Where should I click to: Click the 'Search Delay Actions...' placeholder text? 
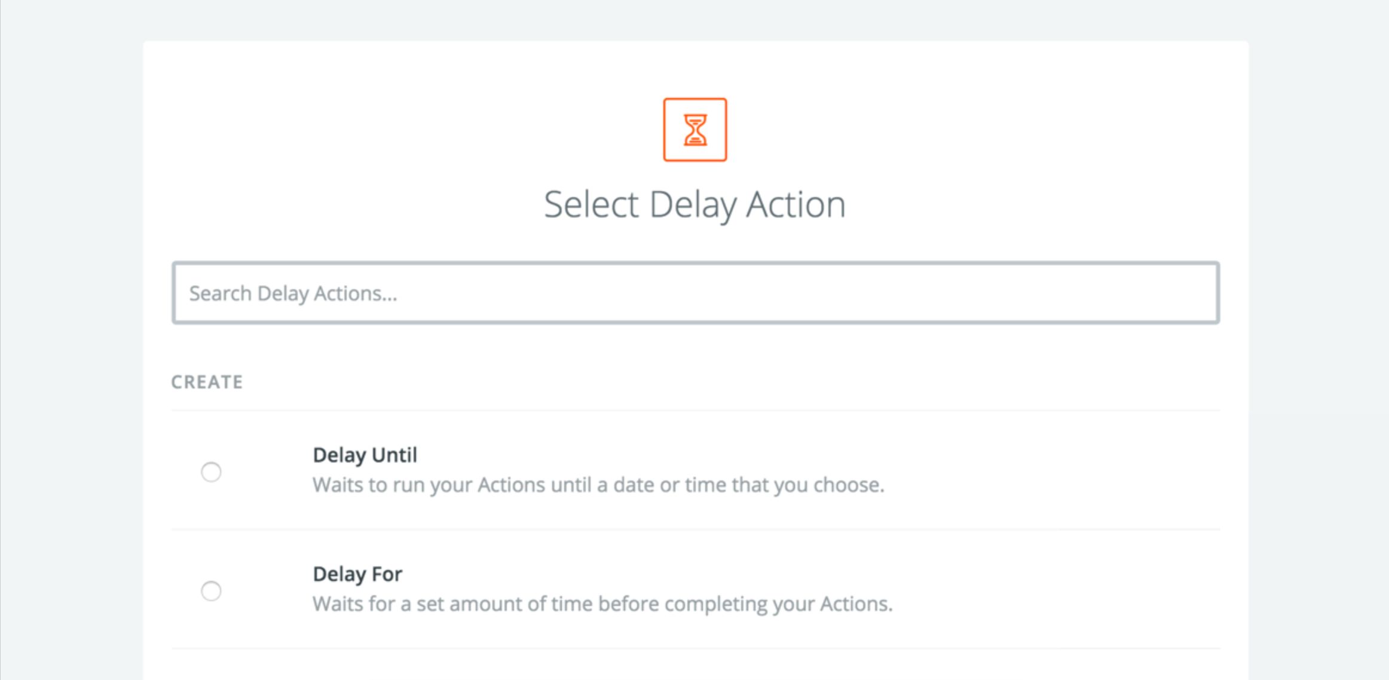click(x=293, y=293)
